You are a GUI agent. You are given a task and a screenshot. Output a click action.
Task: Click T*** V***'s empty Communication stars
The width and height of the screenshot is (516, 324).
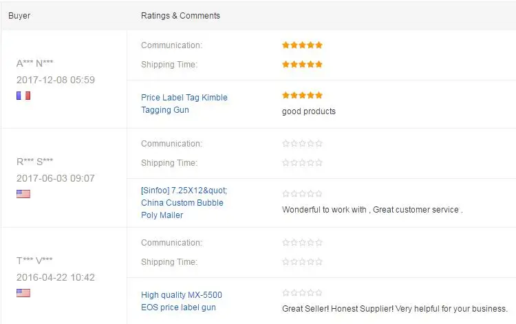(302, 243)
